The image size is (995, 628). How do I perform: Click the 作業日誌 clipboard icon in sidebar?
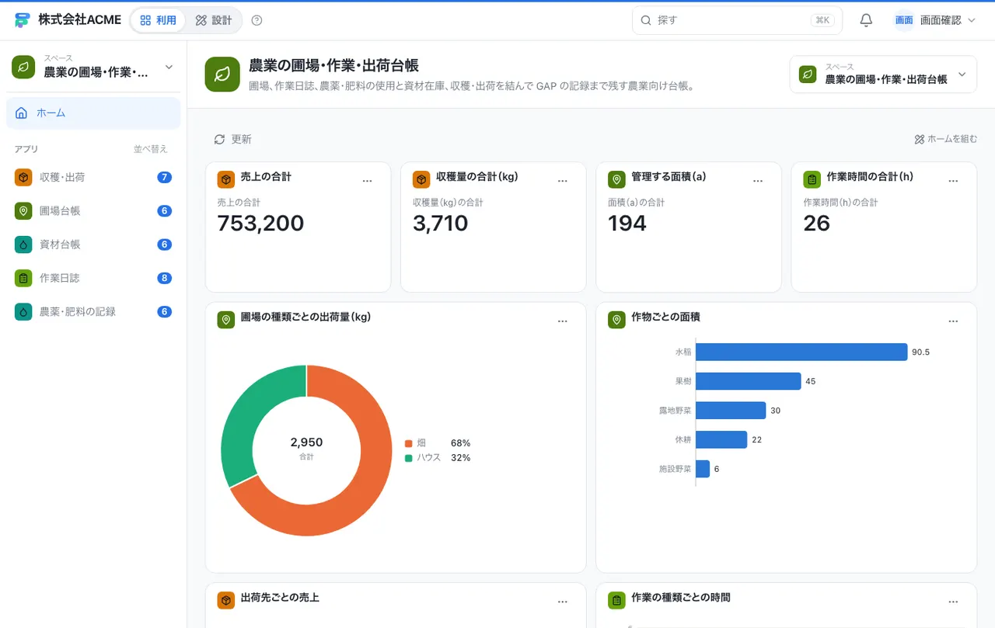(x=23, y=278)
